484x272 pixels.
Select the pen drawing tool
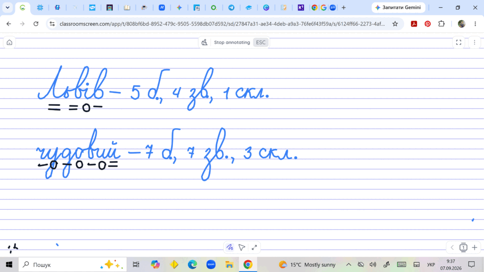[230, 247]
